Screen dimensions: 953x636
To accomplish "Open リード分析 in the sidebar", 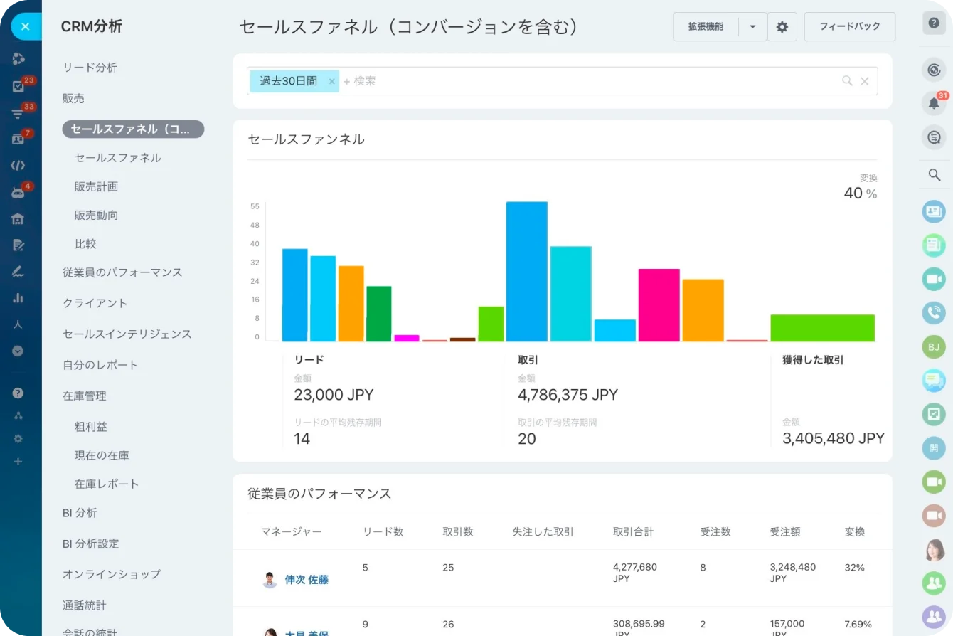I will [90, 68].
